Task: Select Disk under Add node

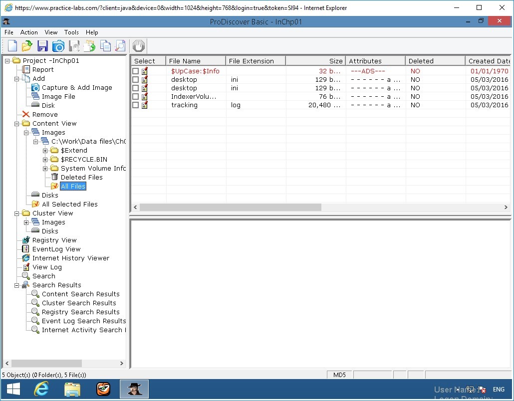Action: (48, 106)
